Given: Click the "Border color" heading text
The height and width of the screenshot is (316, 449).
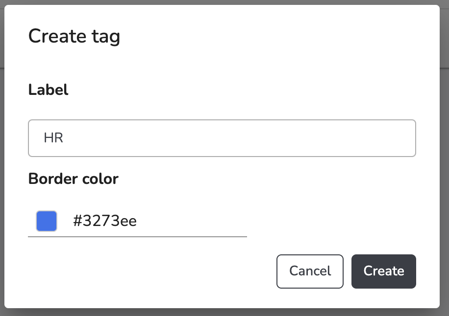Looking at the screenshot, I should click(73, 179).
